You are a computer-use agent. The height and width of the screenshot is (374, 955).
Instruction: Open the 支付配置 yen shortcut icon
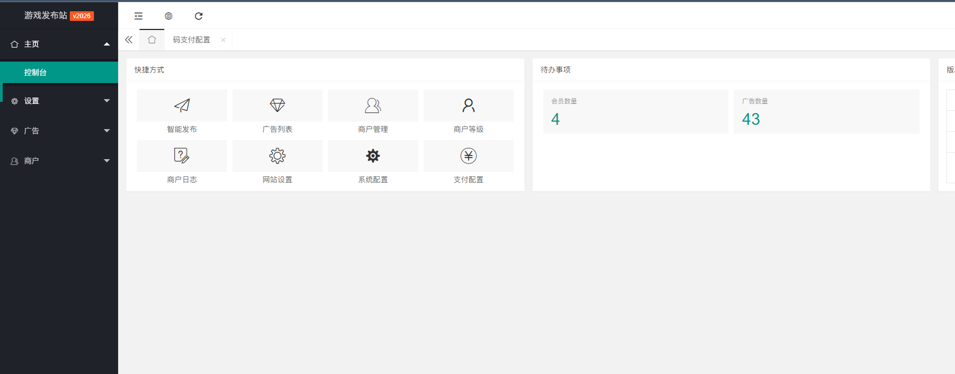coord(469,156)
